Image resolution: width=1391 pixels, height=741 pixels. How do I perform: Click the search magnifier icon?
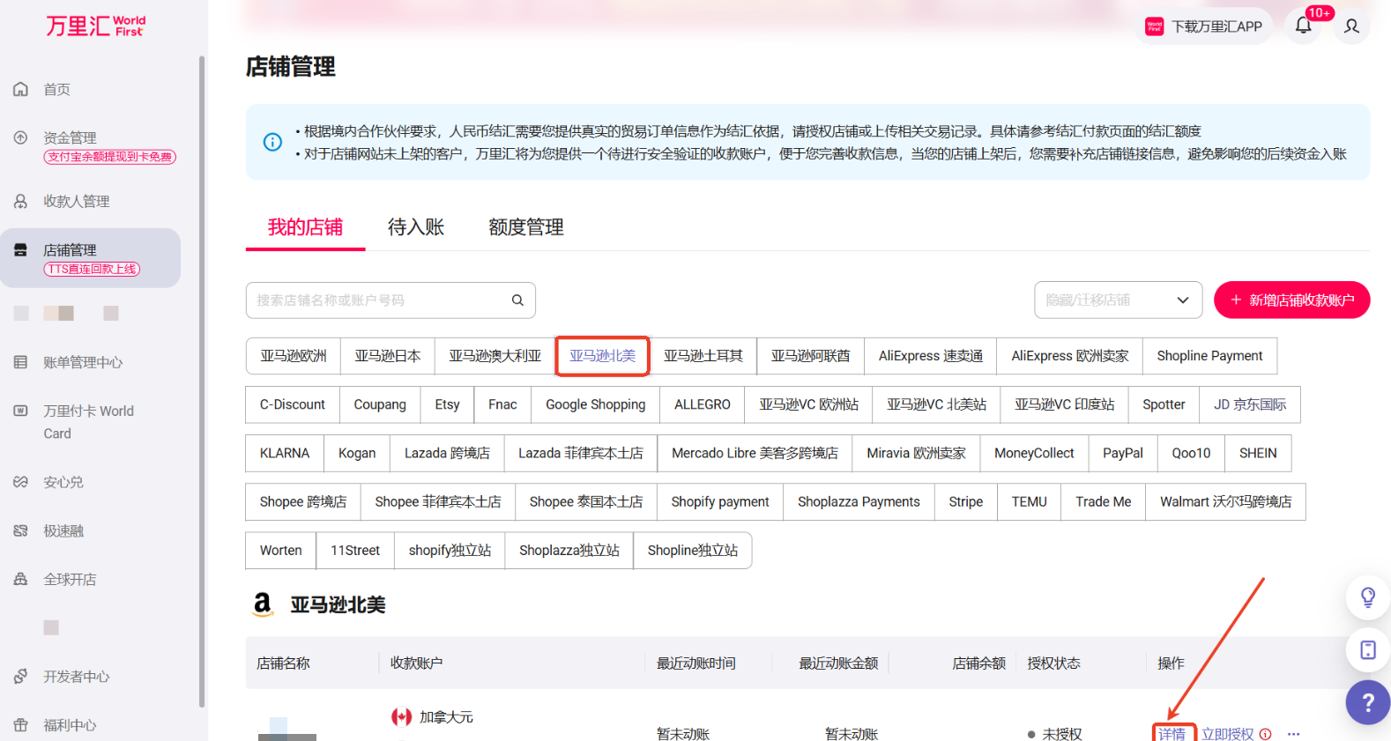(517, 300)
